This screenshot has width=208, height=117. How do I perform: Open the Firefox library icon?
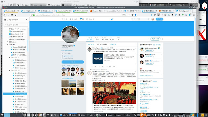coord(155,15)
